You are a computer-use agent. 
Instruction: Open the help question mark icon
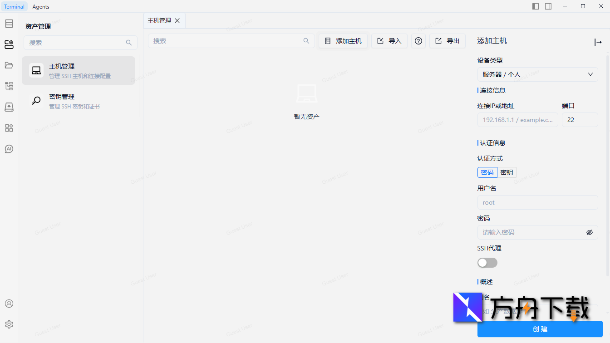click(418, 41)
